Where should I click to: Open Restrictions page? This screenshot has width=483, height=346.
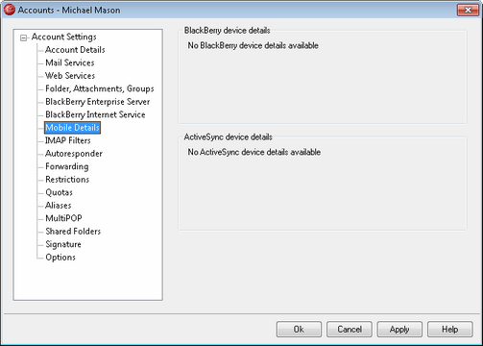point(67,180)
